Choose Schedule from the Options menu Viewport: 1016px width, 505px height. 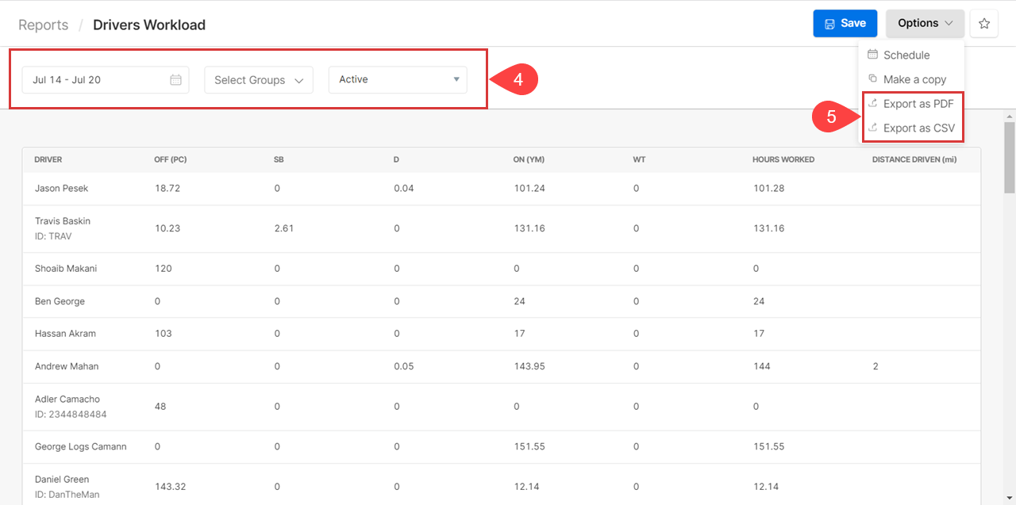click(x=906, y=55)
